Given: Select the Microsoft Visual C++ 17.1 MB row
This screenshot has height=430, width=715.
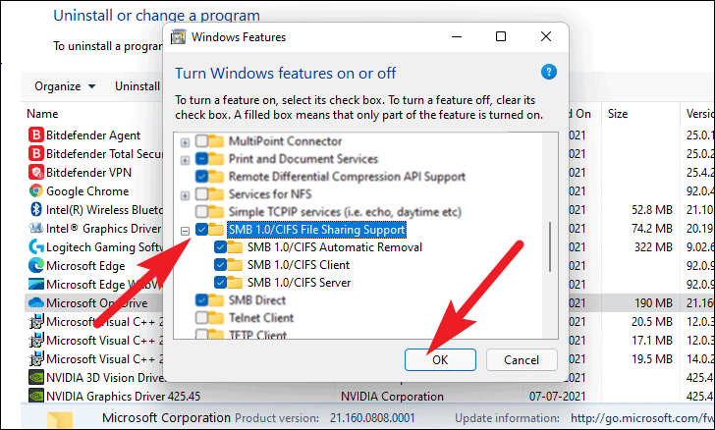Looking at the screenshot, I should click(367, 340).
